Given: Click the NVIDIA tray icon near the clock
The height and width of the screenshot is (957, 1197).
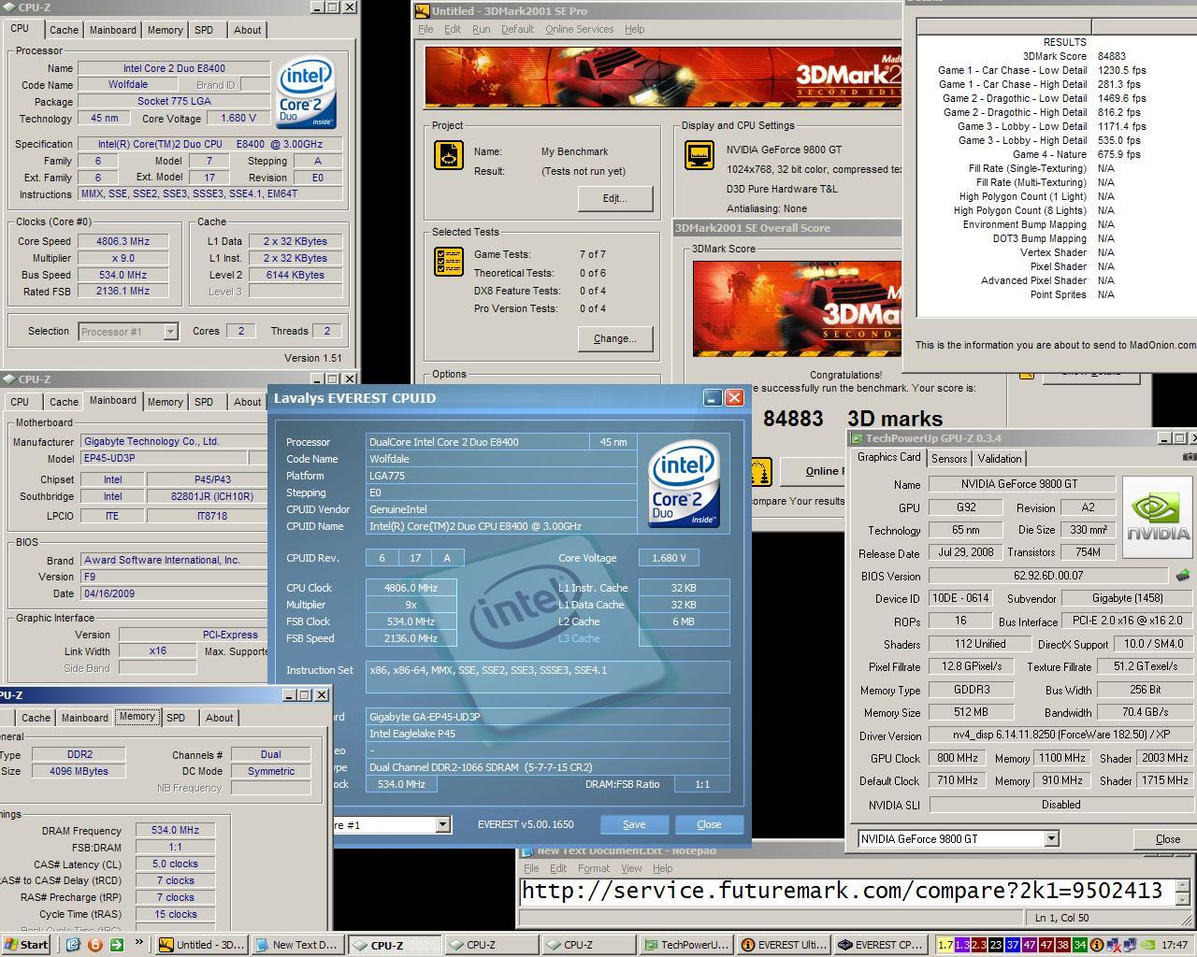Looking at the screenshot, I should (x=1147, y=946).
